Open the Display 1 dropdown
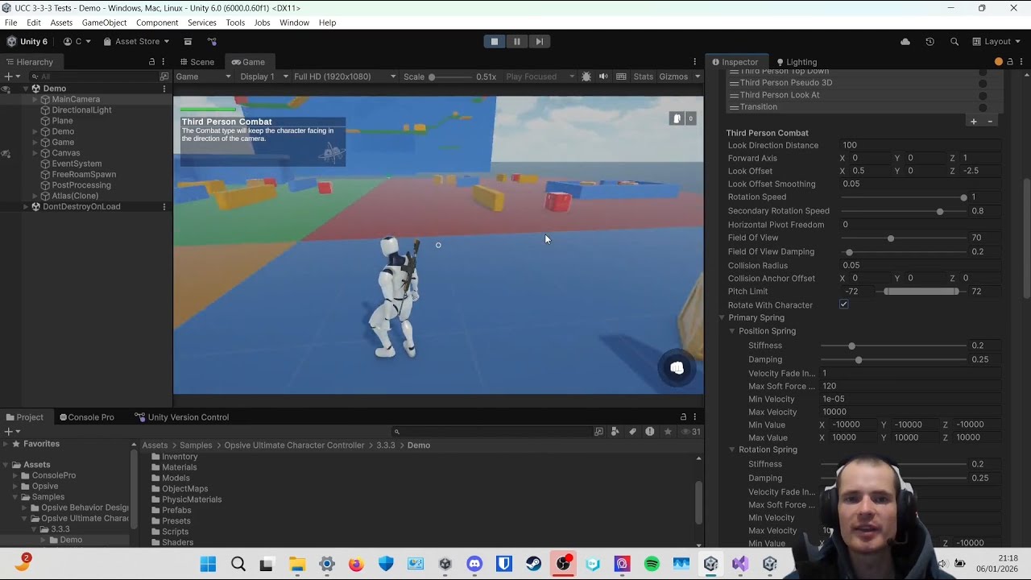 [264, 77]
